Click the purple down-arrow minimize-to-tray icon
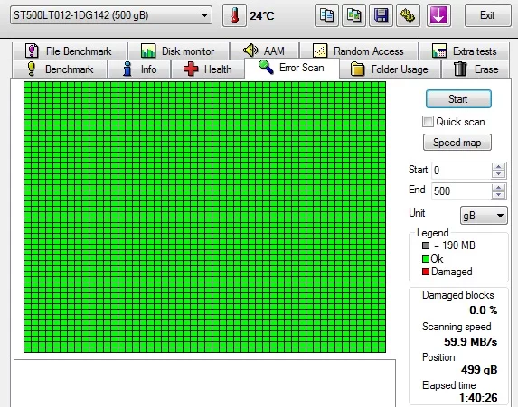Viewport: 518px width, 407px height. [x=438, y=15]
